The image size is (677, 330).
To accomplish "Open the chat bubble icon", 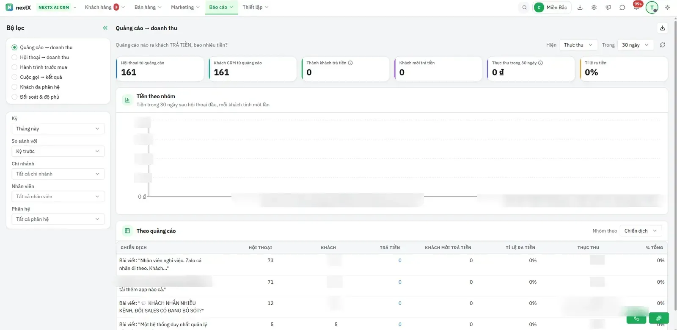I will tap(622, 7).
